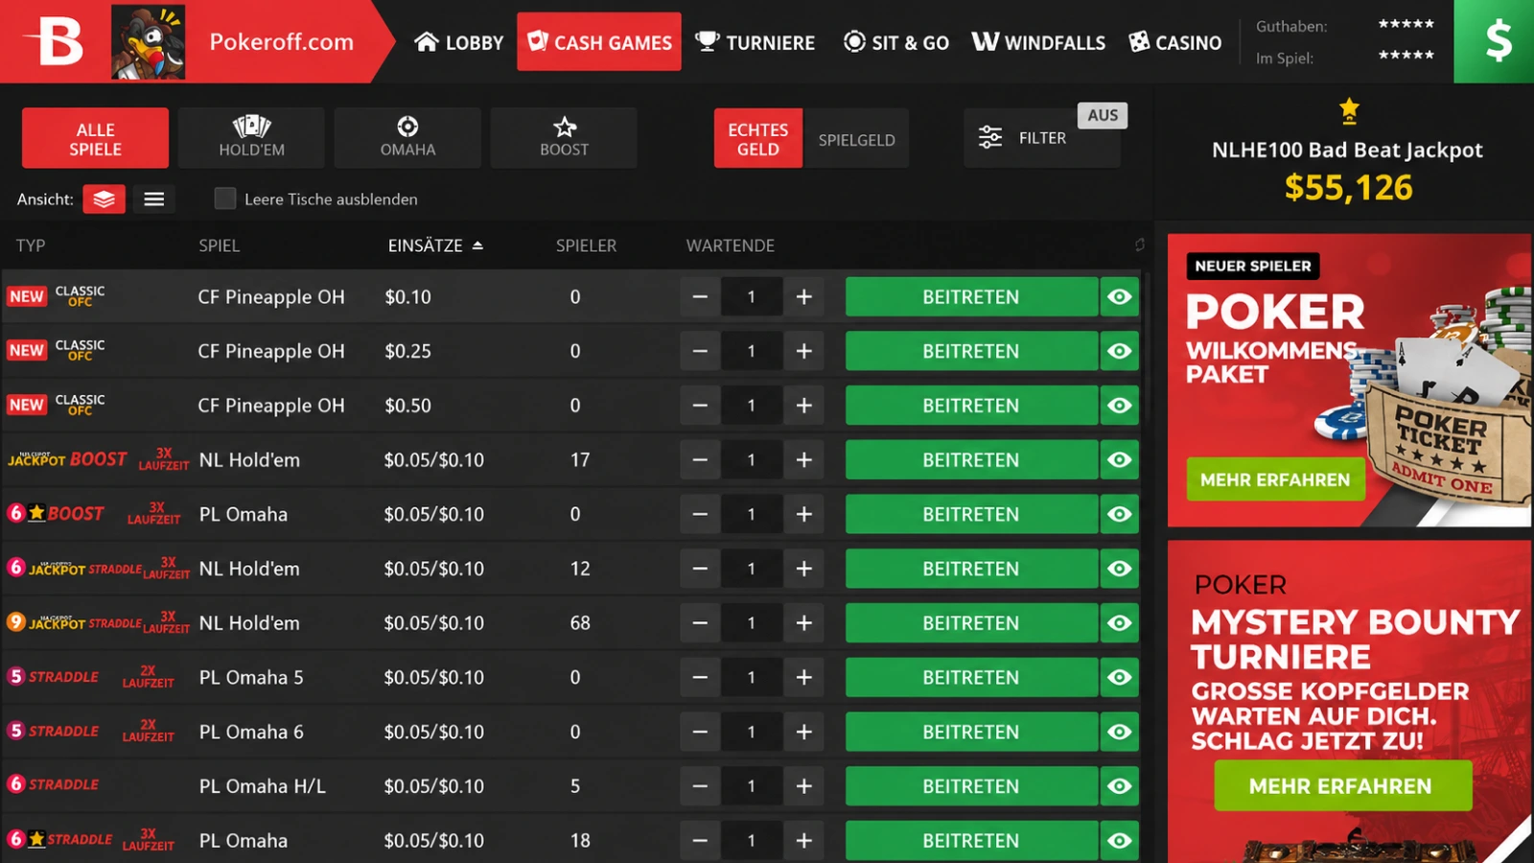This screenshot has width=1534, height=863.
Task: Increase table count for PL Omaha 5
Action: click(x=803, y=677)
